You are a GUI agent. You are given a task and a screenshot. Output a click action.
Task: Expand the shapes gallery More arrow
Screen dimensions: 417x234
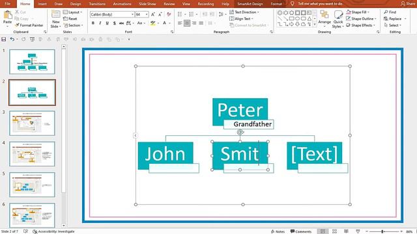[x=315, y=25]
